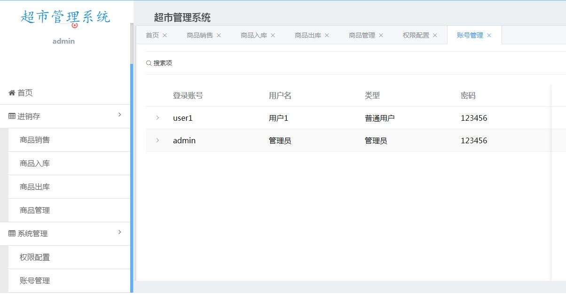Click the 超市管理系统 calligraphy logo

(x=65, y=17)
